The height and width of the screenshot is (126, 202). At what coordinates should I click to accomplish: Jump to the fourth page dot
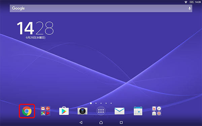[x=106, y=103]
